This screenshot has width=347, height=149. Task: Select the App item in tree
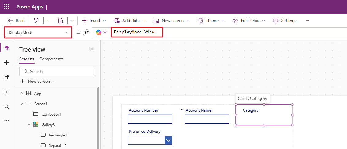click(x=38, y=94)
